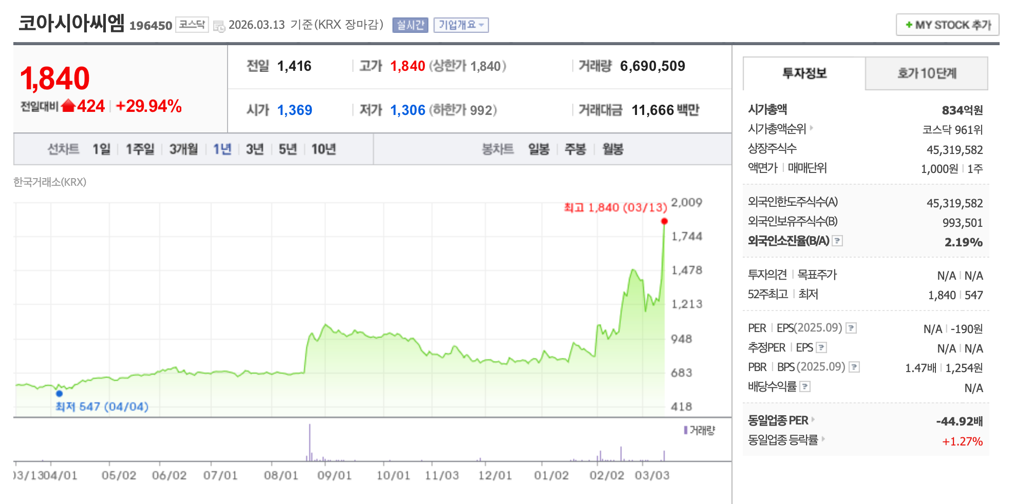Image resolution: width=1014 pixels, height=504 pixels.
Task: Click the blue 최저 point on chart
Action: (59, 394)
